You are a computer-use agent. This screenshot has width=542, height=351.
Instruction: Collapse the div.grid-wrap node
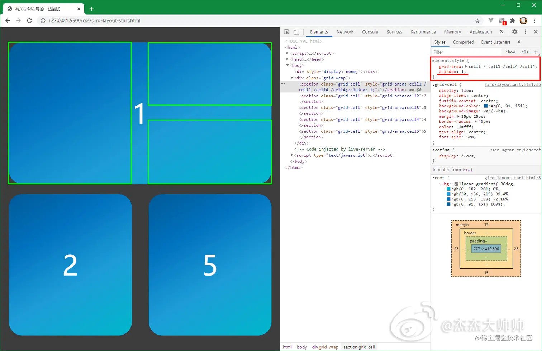(292, 78)
